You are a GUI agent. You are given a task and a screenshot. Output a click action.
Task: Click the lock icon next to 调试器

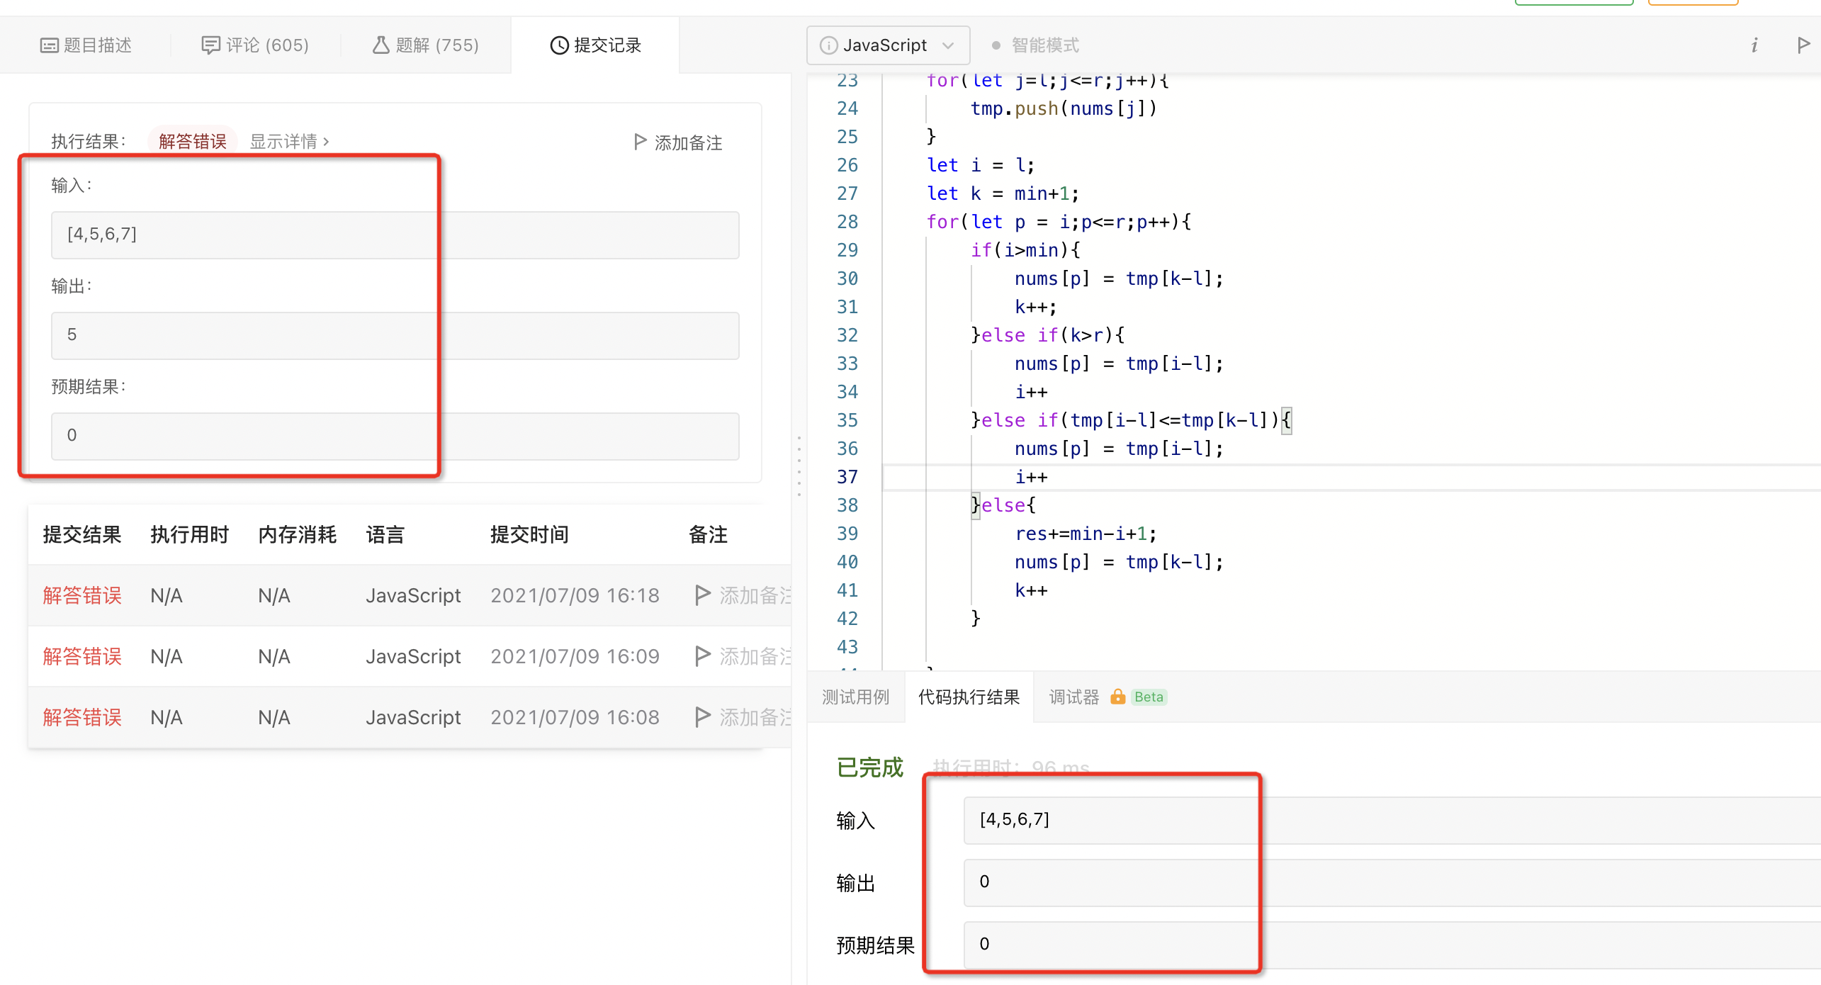pyautogui.click(x=1117, y=697)
